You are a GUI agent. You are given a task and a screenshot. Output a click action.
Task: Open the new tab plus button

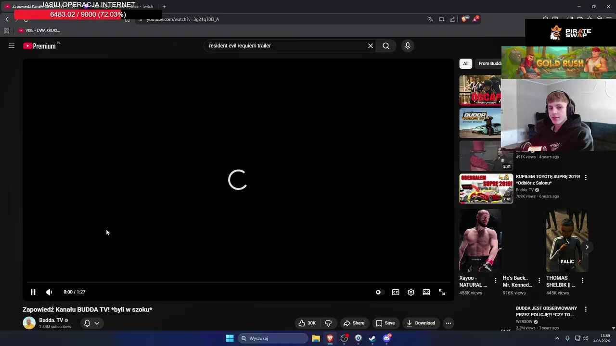point(164,6)
